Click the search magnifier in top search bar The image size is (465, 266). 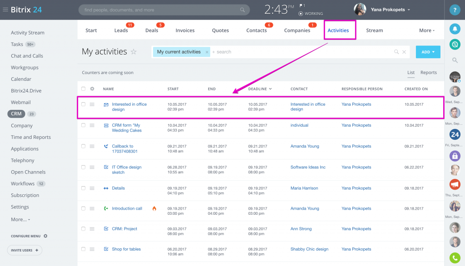242,10
